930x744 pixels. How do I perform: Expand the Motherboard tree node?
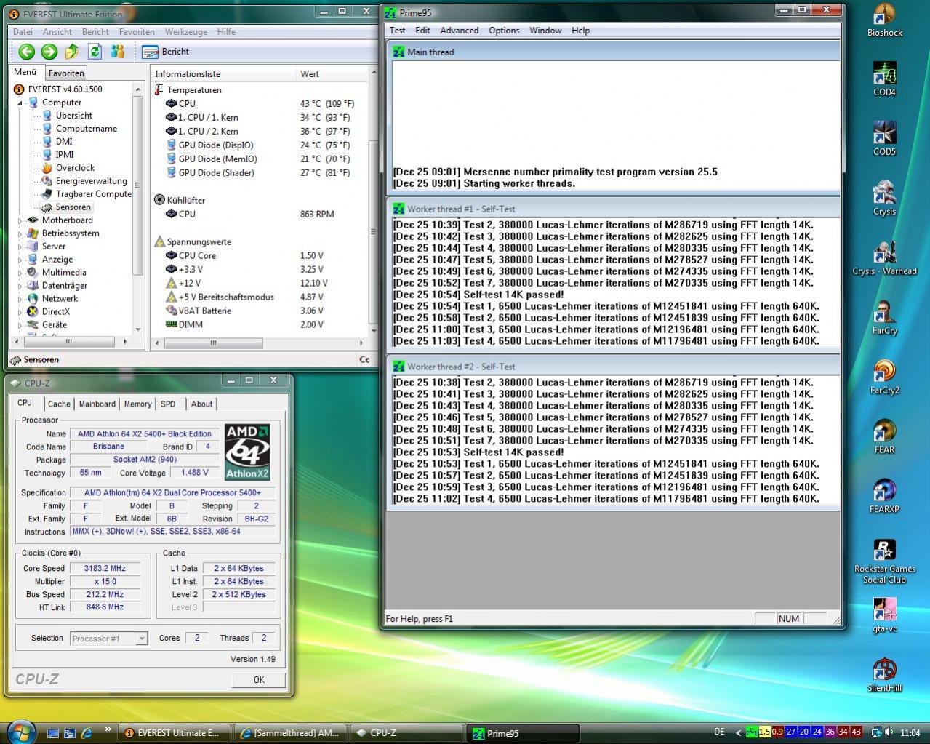(x=20, y=220)
